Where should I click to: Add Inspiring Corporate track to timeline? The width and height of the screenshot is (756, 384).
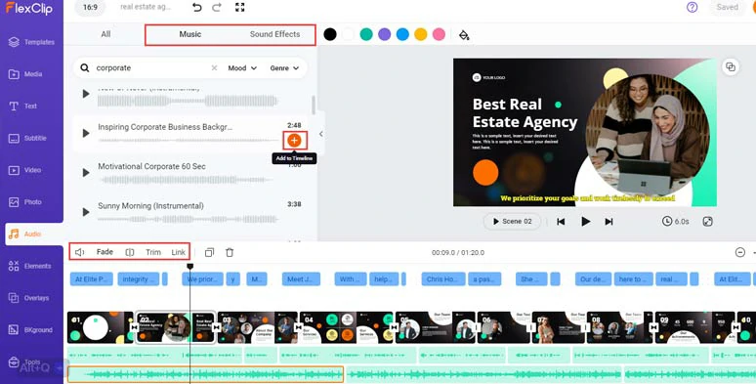[x=294, y=141]
